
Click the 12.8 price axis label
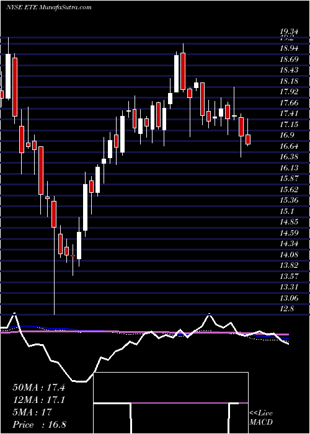286,309
